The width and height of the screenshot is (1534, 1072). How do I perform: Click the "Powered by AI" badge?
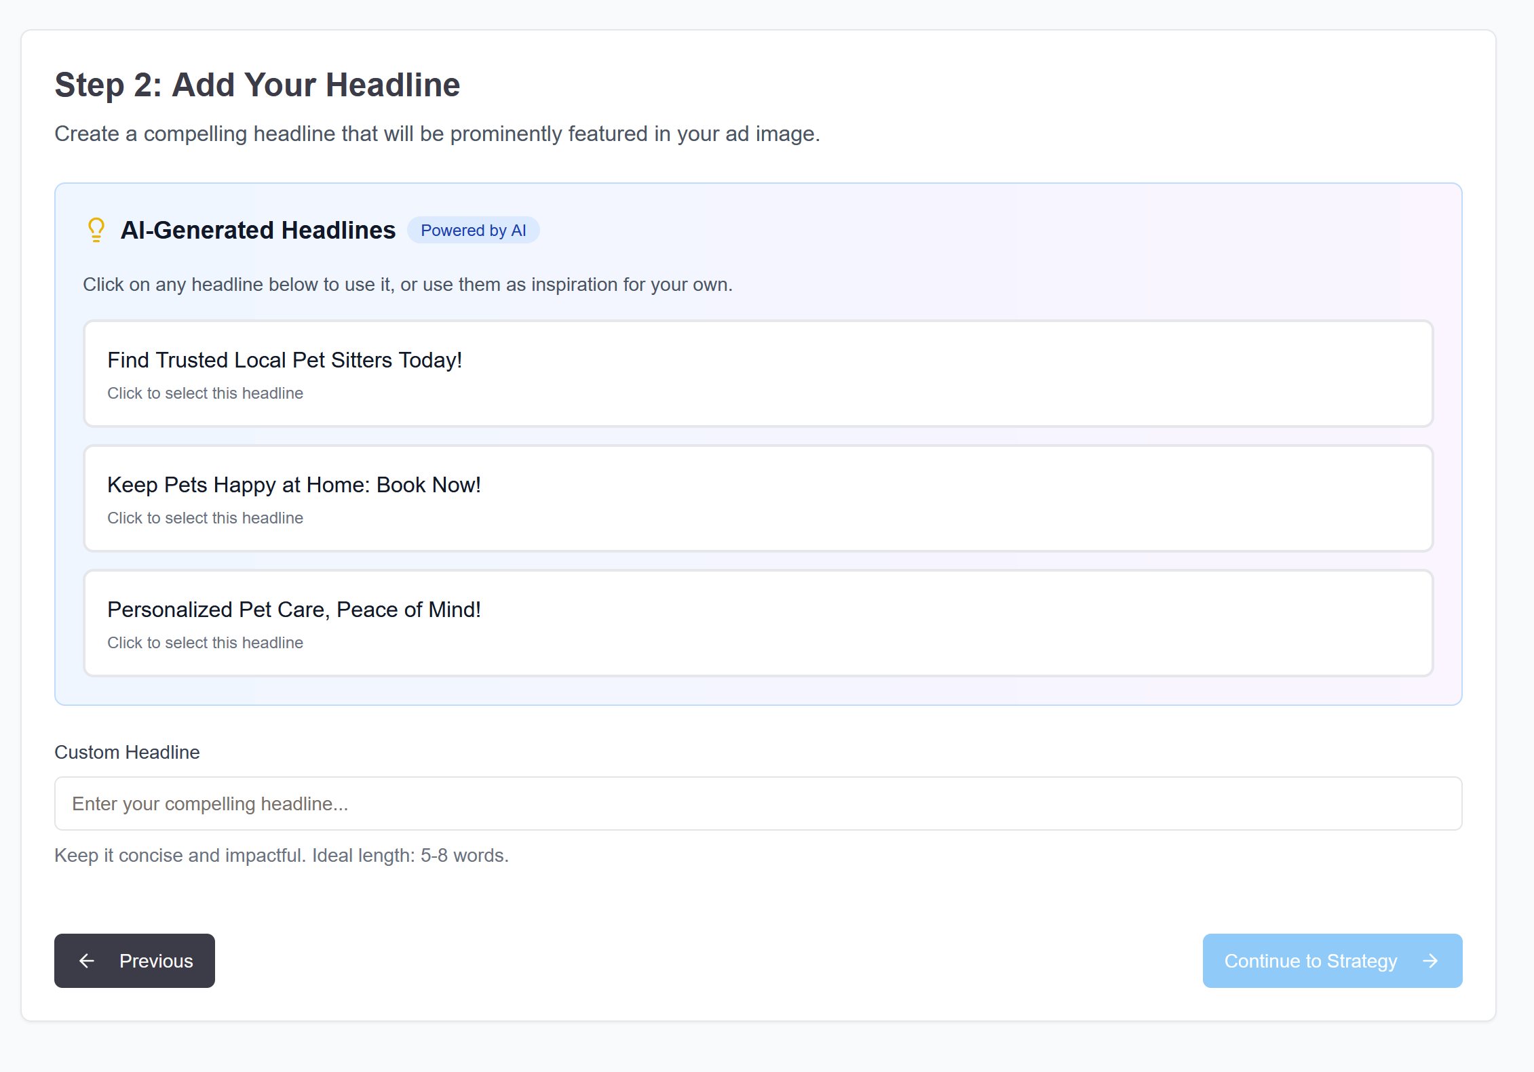pos(473,231)
